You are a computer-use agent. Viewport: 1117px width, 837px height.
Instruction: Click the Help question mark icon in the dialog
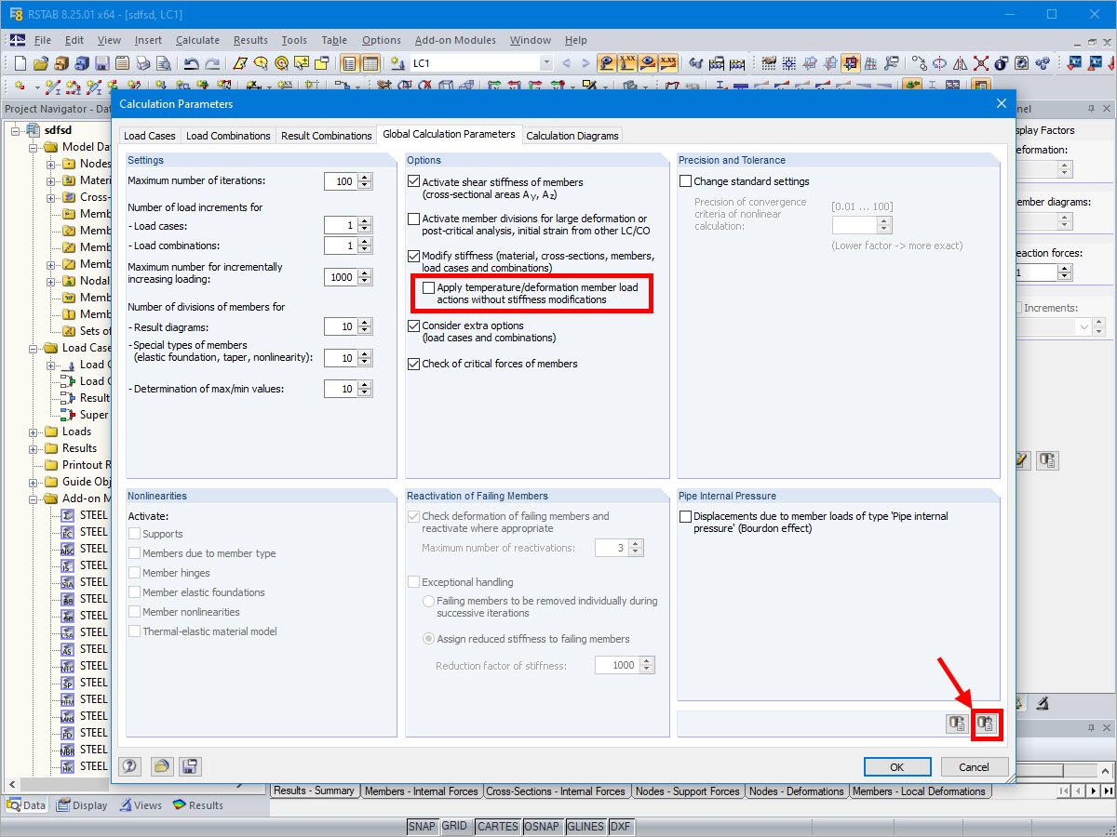click(129, 766)
